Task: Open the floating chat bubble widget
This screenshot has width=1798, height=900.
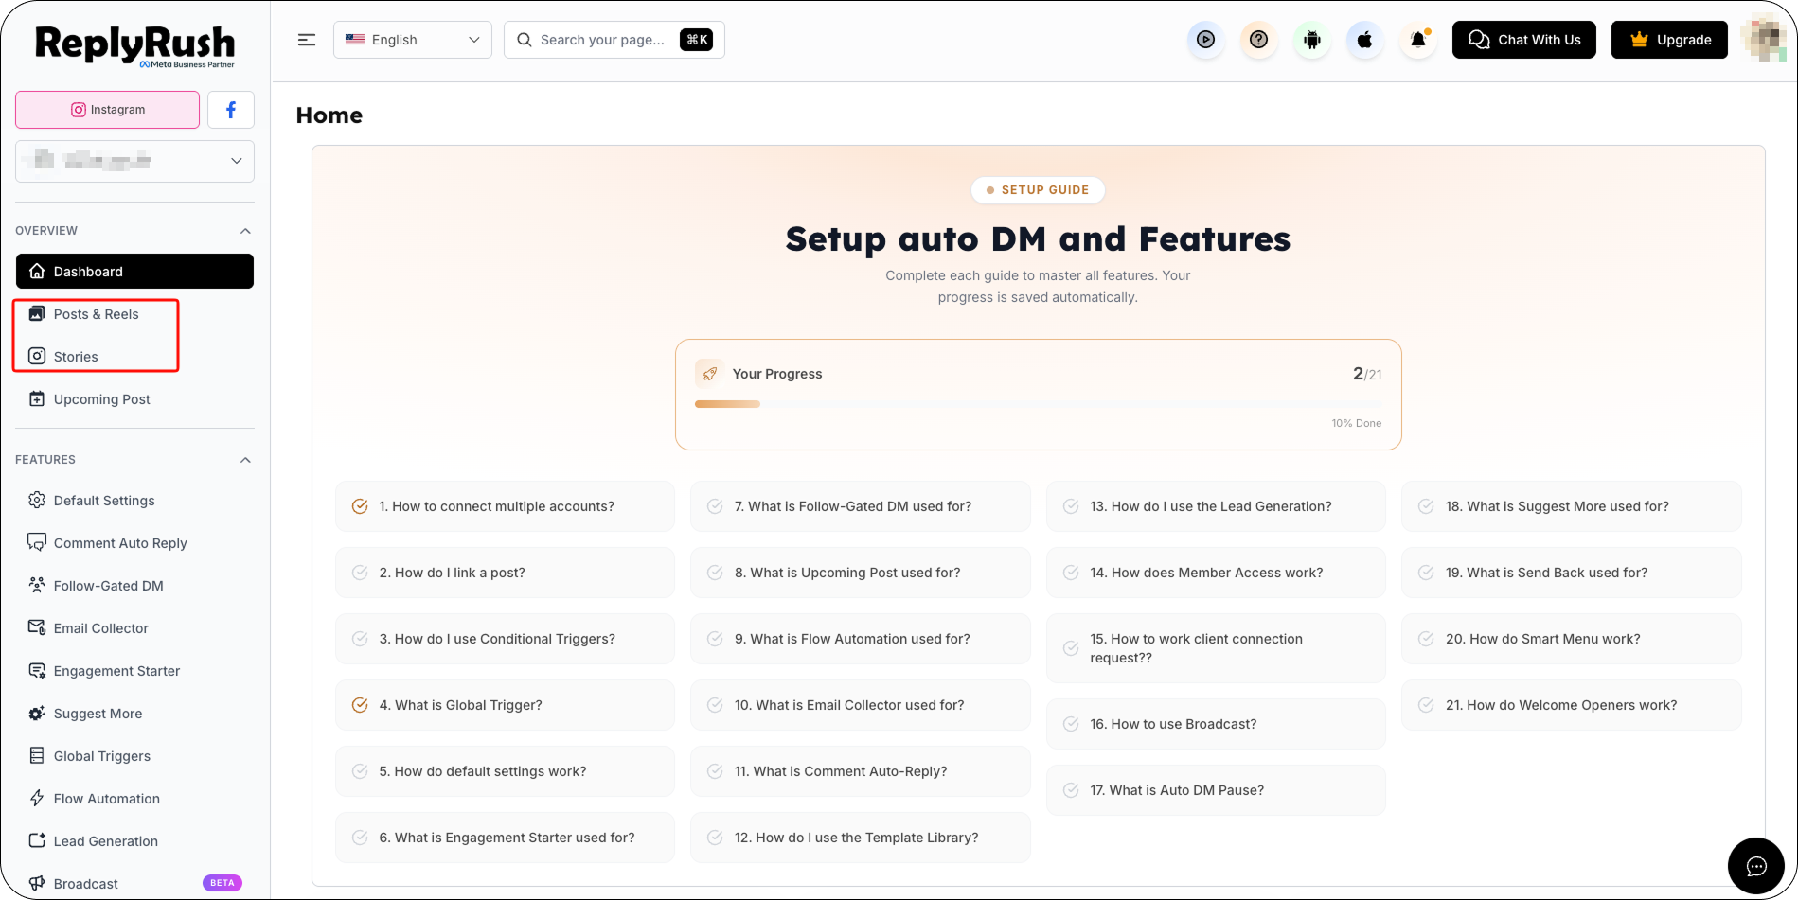Action: [x=1756, y=866]
